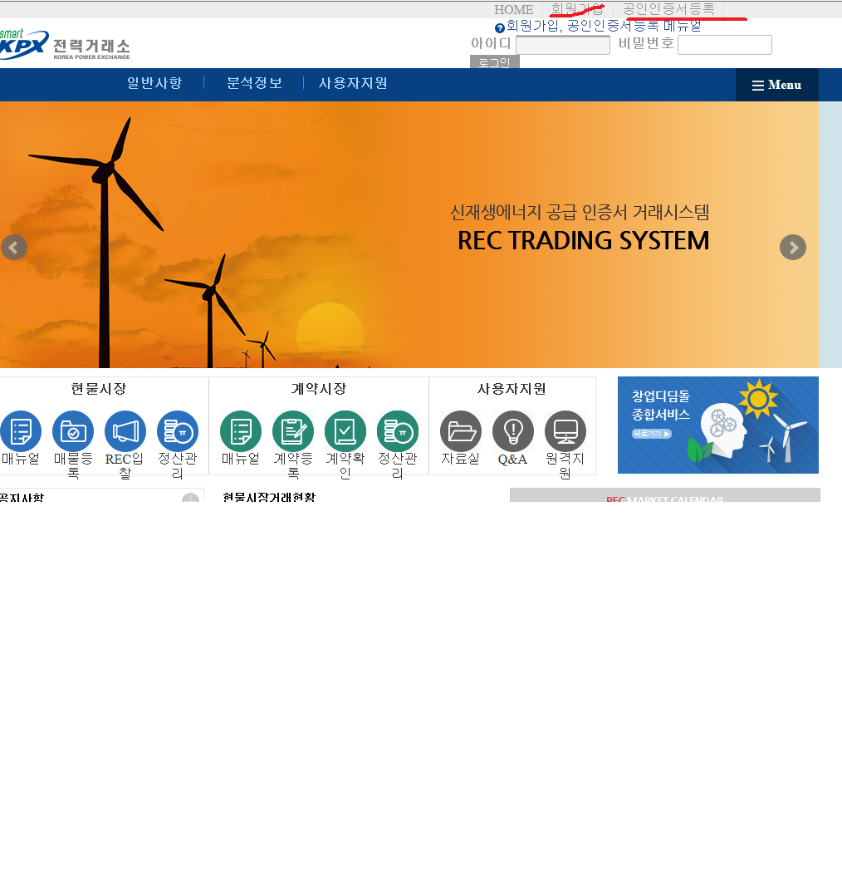Open the 원격지원 monitor icon
842x885 pixels.
click(x=565, y=431)
